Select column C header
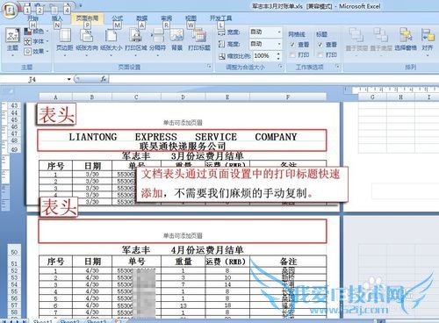439x323 pixels. tap(136, 97)
